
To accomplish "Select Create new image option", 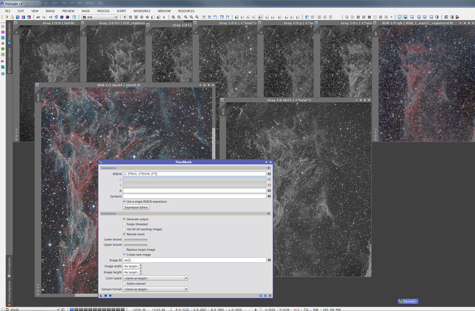I will pos(124,255).
